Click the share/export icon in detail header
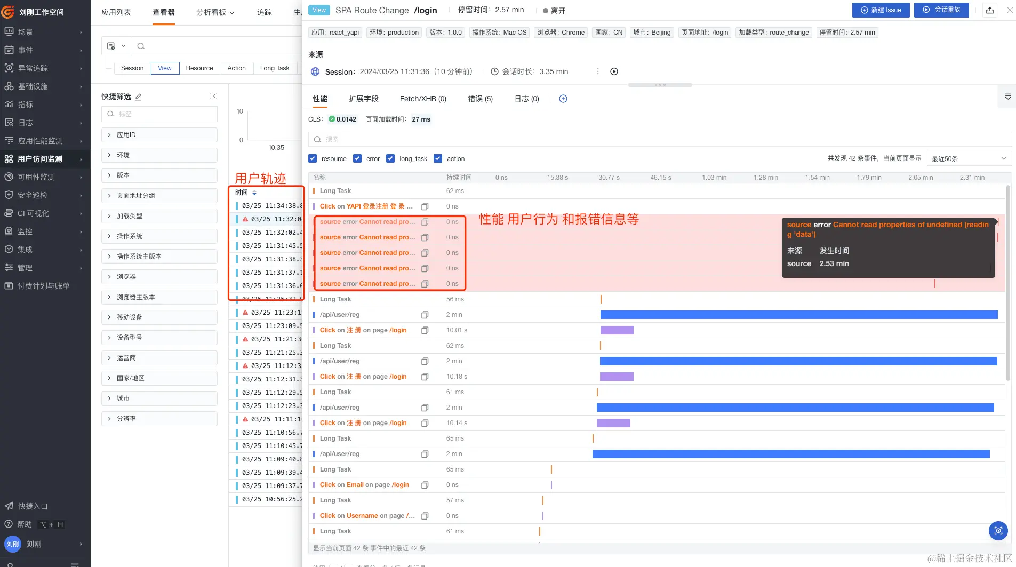The height and width of the screenshot is (567, 1016). (x=990, y=10)
